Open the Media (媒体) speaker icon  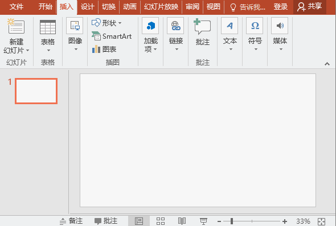280,26
